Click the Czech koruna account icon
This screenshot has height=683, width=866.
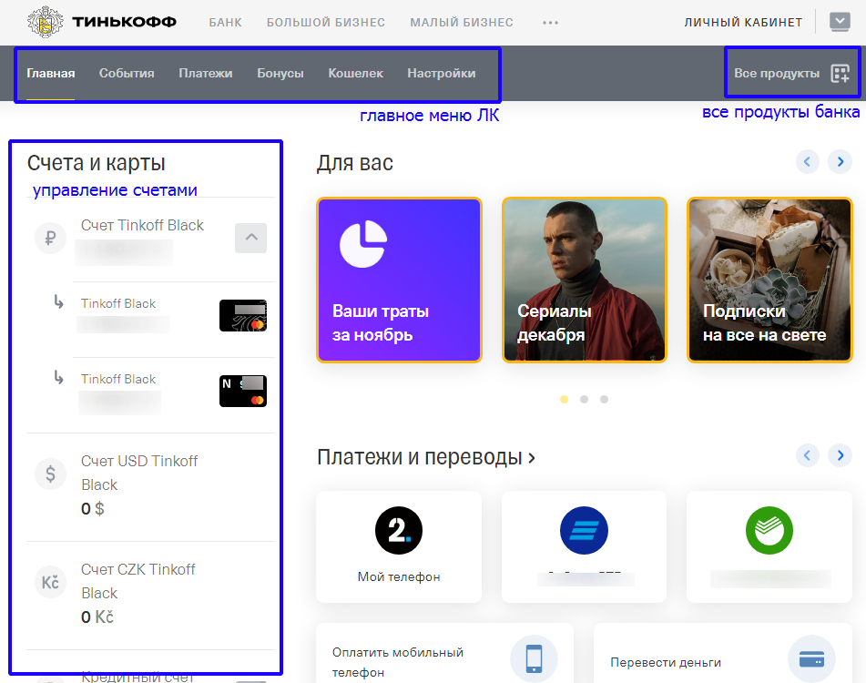click(x=50, y=582)
